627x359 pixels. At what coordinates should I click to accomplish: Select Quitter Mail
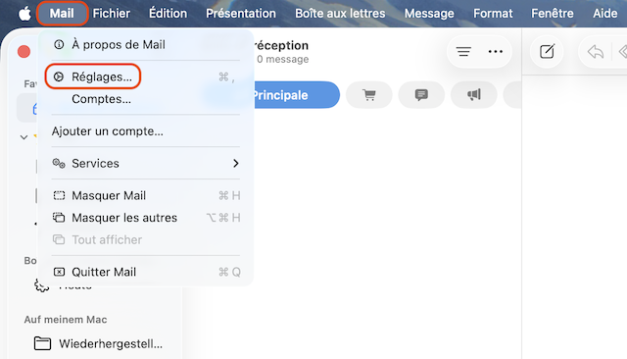point(146,272)
